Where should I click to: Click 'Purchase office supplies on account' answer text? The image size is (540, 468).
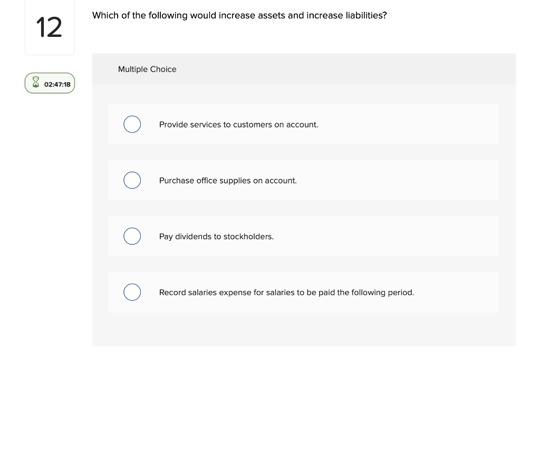tap(228, 180)
